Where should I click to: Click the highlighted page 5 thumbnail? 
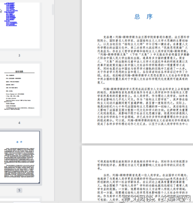point(20,157)
